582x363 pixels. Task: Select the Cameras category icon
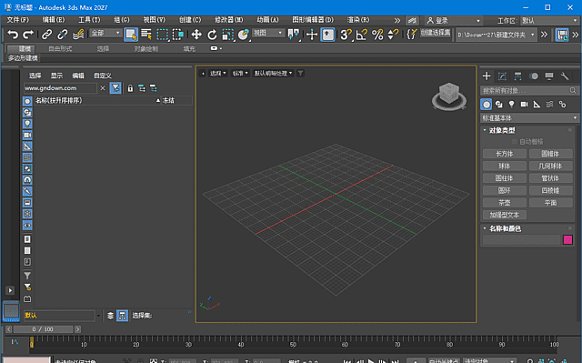pyautogui.click(x=524, y=105)
